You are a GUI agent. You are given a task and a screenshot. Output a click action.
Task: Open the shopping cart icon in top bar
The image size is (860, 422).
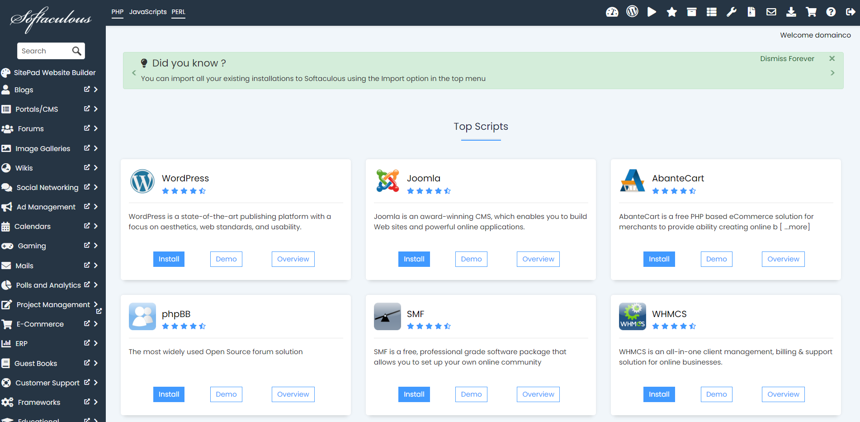(x=811, y=12)
